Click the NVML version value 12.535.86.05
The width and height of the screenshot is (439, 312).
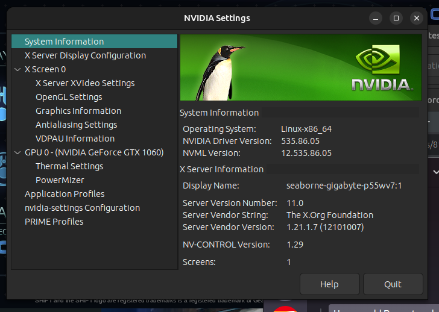pos(306,153)
